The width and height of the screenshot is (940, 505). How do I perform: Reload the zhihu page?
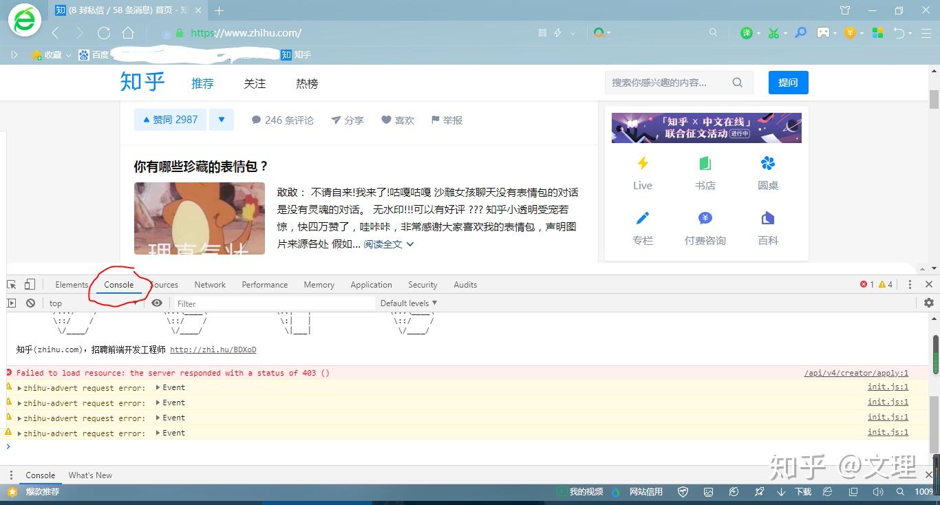(104, 33)
